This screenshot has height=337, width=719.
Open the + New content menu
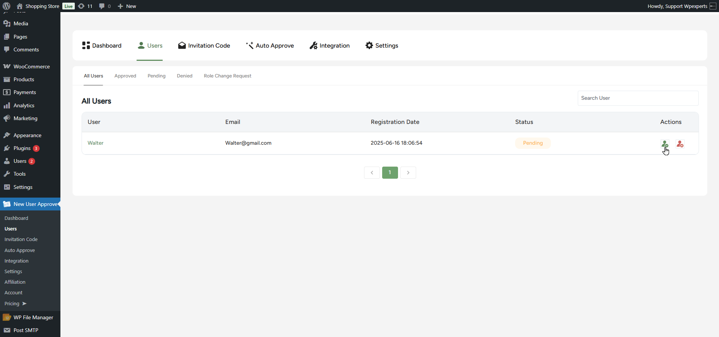pyautogui.click(x=127, y=6)
